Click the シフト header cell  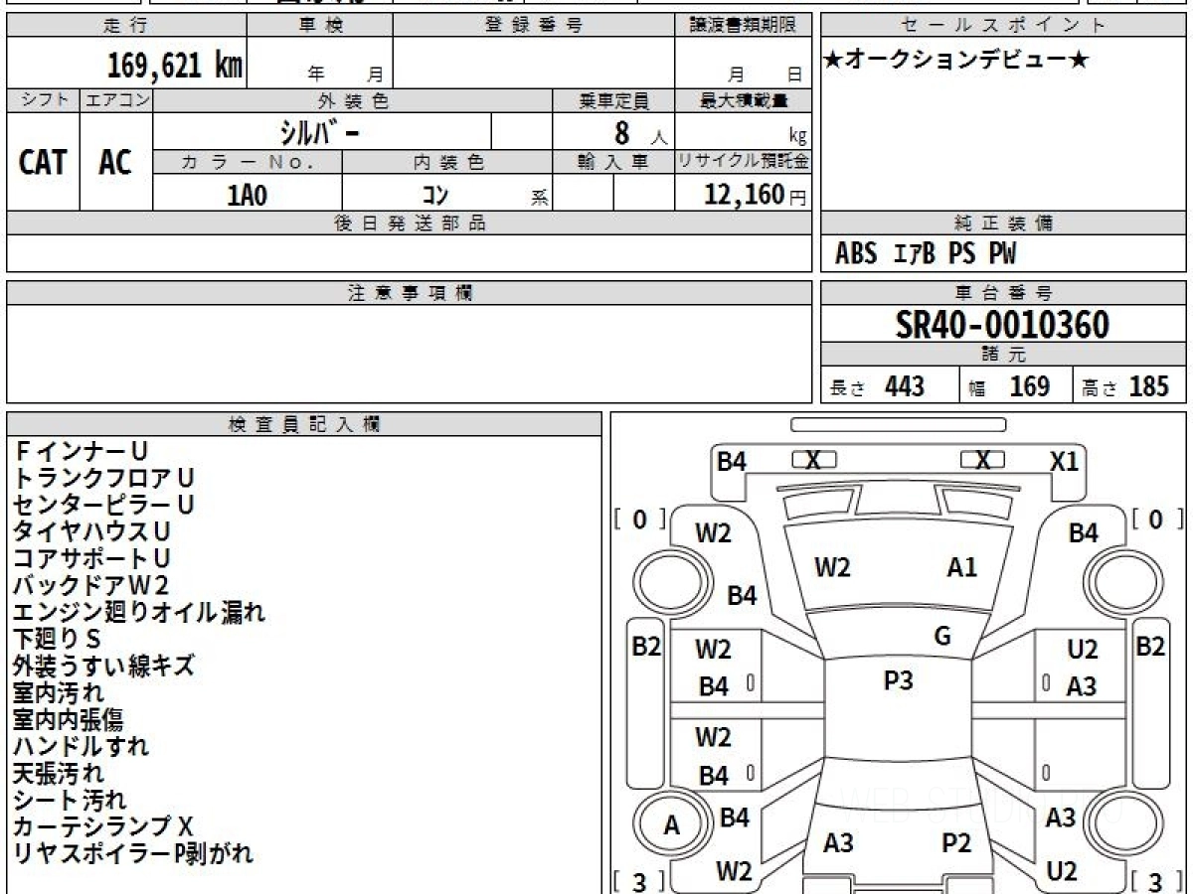click(43, 100)
